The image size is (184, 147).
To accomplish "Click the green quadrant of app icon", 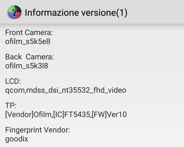I will coord(11,9).
